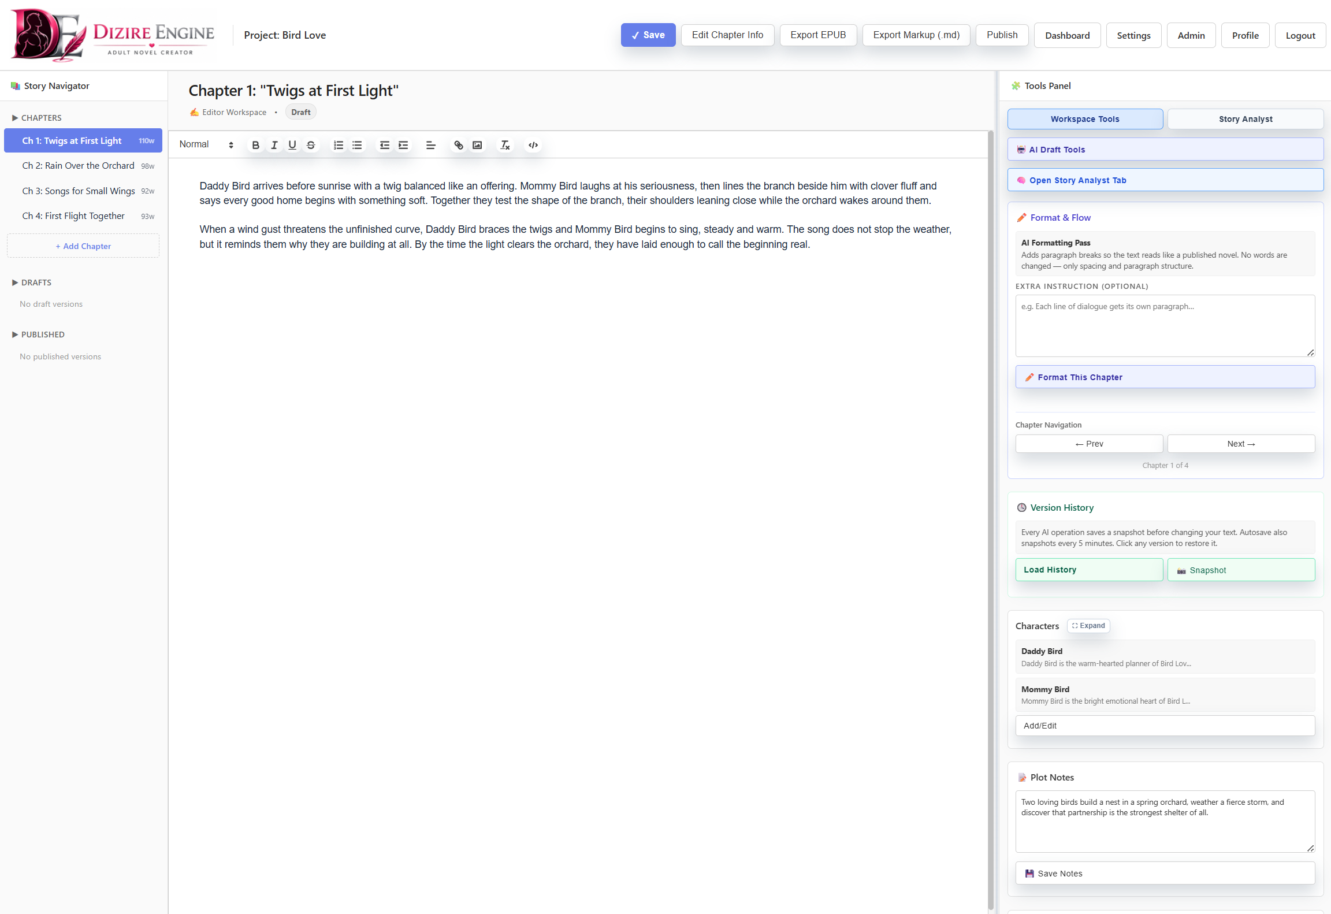Open Ch 1: Twigs at First Light
Screen dimensions: 1331x914
83,141
